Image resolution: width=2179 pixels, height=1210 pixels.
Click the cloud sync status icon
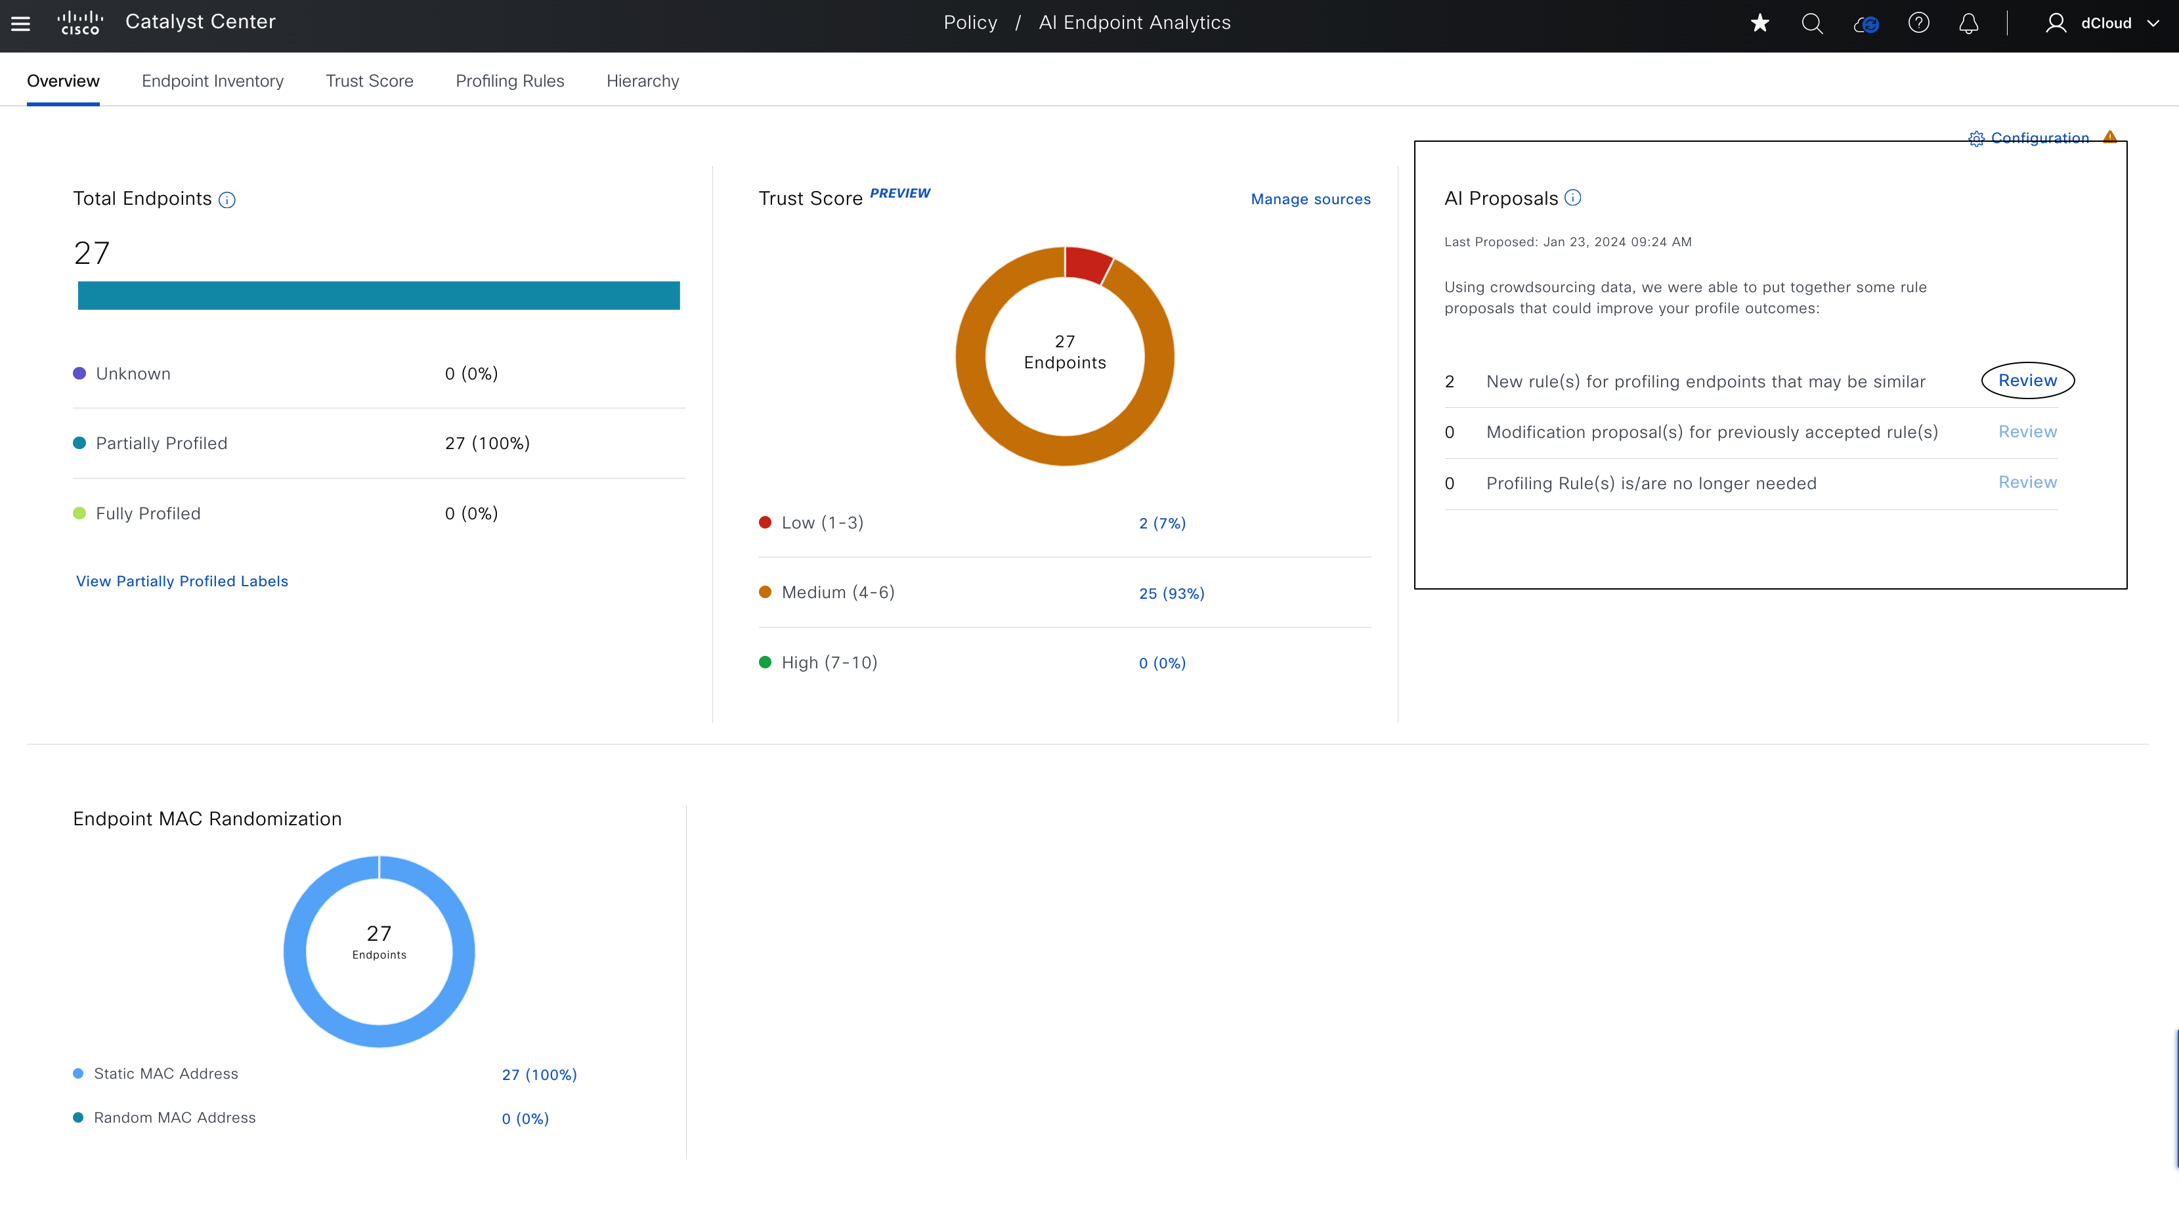click(x=1866, y=24)
